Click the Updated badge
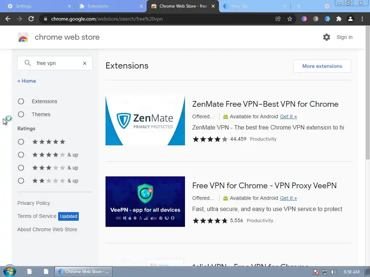Viewport: 370px width, 277px height. pyautogui.click(x=68, y=216)
